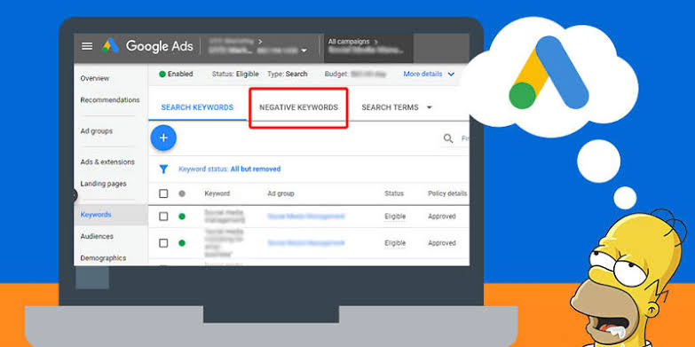
Task: Switch to the Negative Keywords tab
Action: (299, 107)
